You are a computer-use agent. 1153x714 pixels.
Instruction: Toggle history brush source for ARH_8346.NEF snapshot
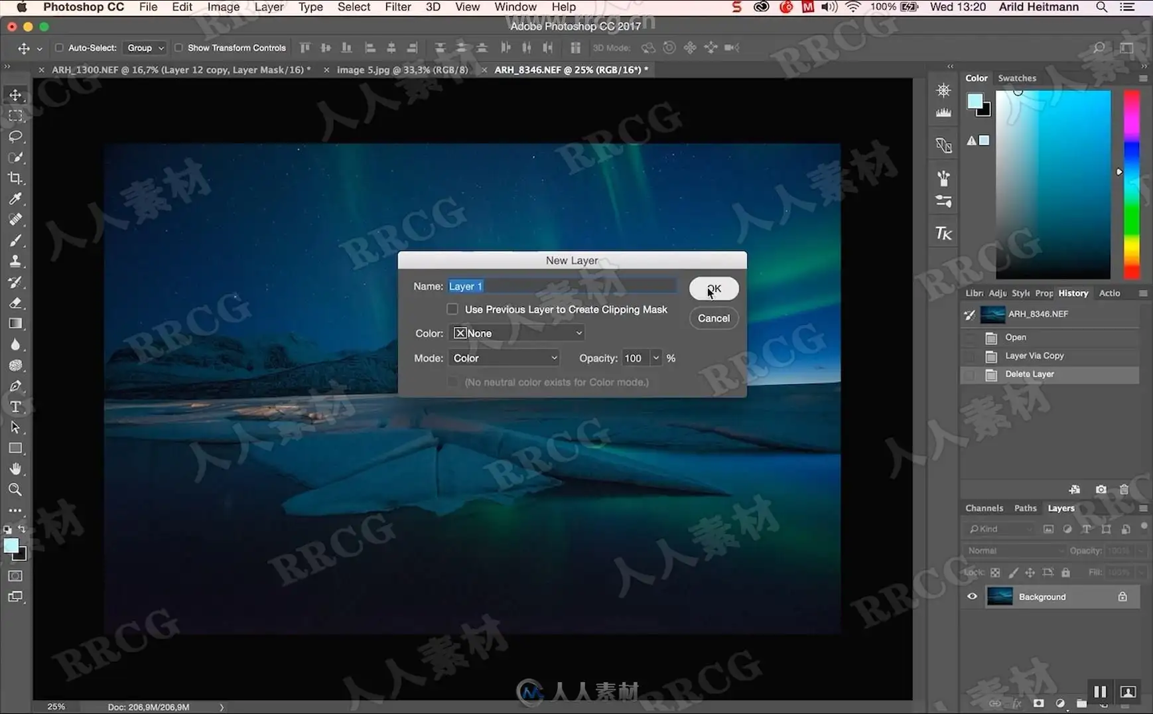click(970, 315)
